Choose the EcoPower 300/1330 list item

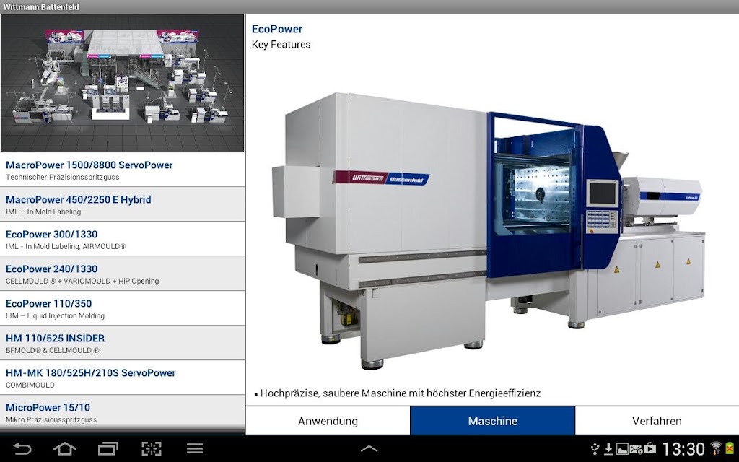[x=123, y=239]
